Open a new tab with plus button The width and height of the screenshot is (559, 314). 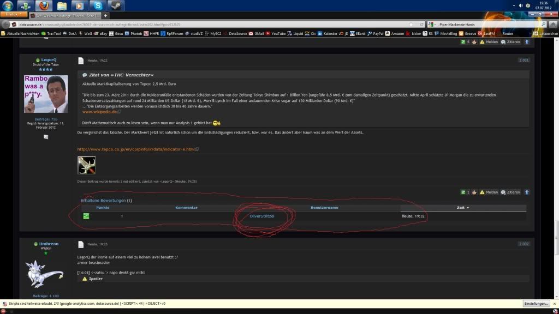105,16
